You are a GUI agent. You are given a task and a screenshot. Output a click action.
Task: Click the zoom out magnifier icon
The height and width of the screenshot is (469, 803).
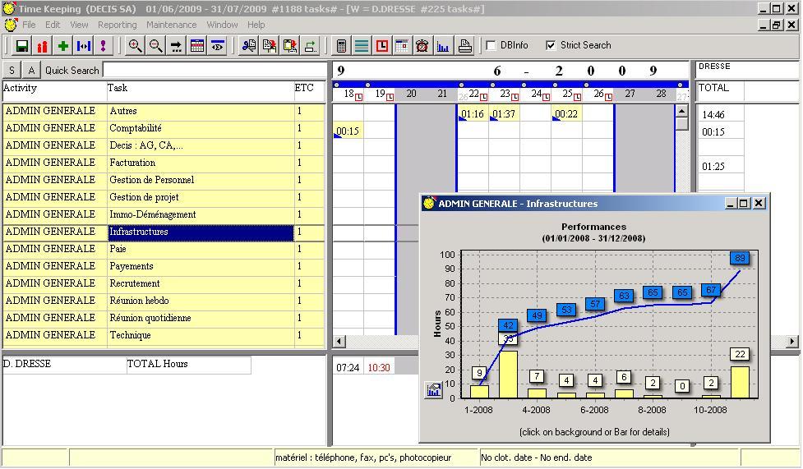point(155,46)
